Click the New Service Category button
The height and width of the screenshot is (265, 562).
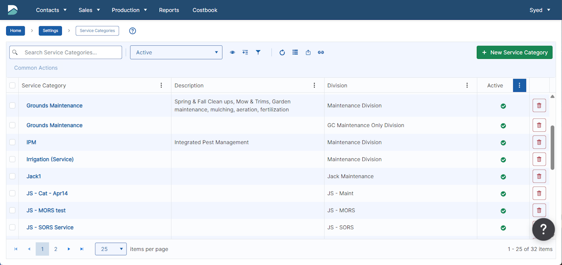[x=514, y=52]
